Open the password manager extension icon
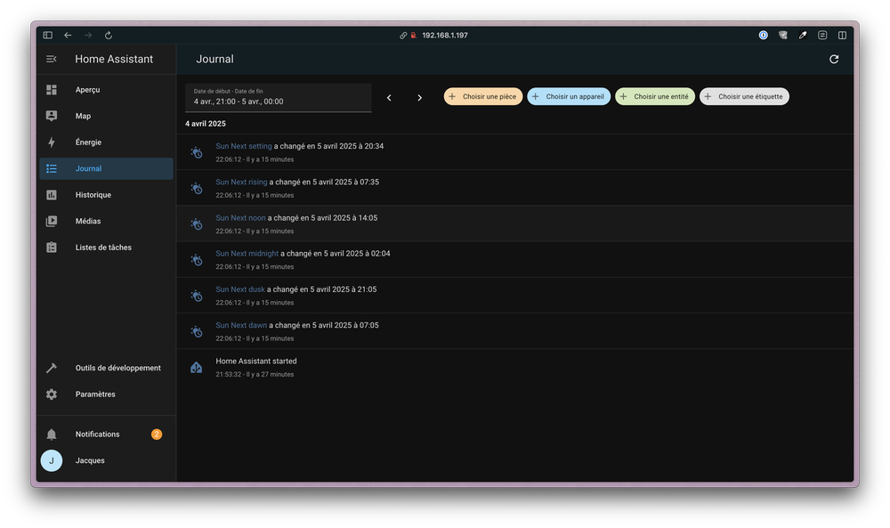The width and height of the screenshot is (890, 528). click(764, 36)
